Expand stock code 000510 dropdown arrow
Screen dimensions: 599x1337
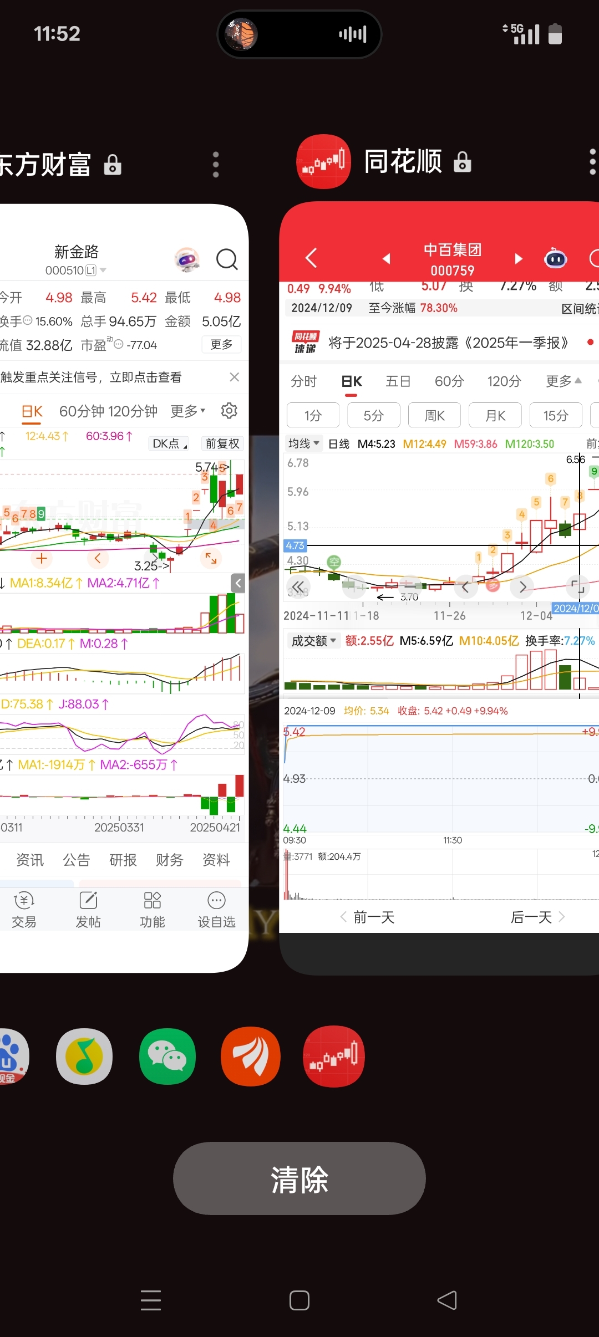103,271
